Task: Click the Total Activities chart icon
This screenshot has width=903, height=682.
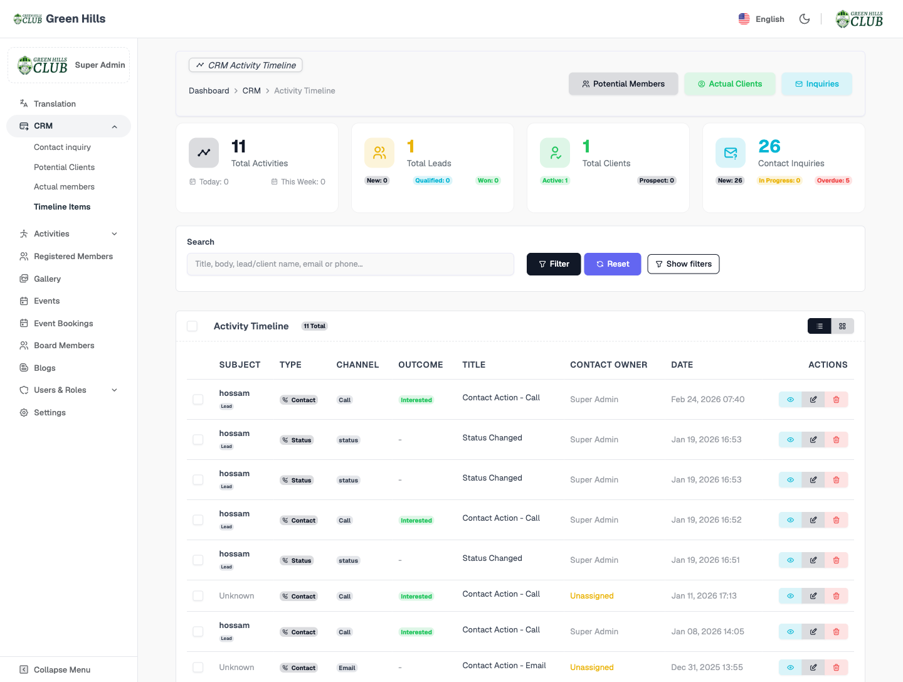Action: click(x=204, y=153)
